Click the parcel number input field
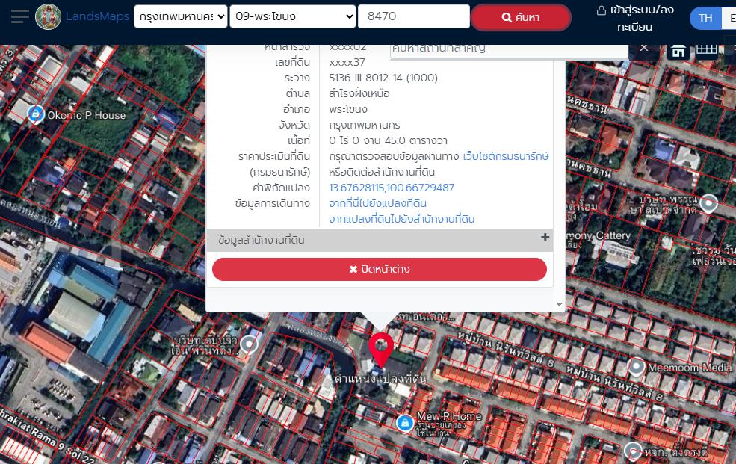 [x=413, y=16]
